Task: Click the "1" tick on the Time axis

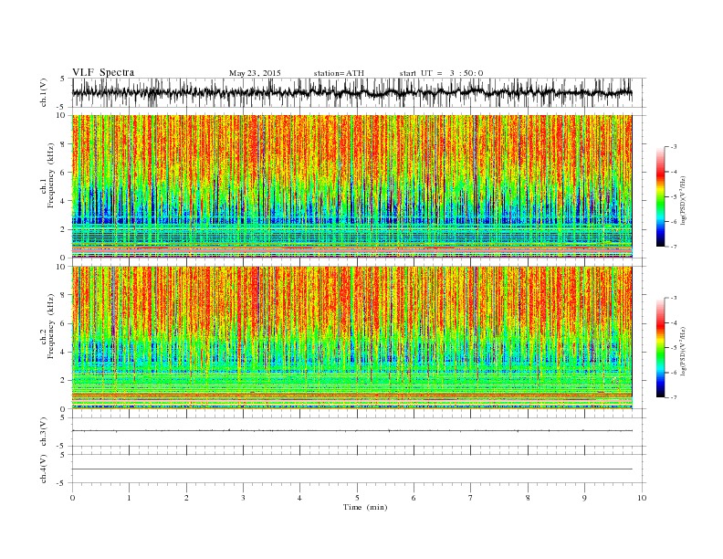Action: tap(129, 498)
